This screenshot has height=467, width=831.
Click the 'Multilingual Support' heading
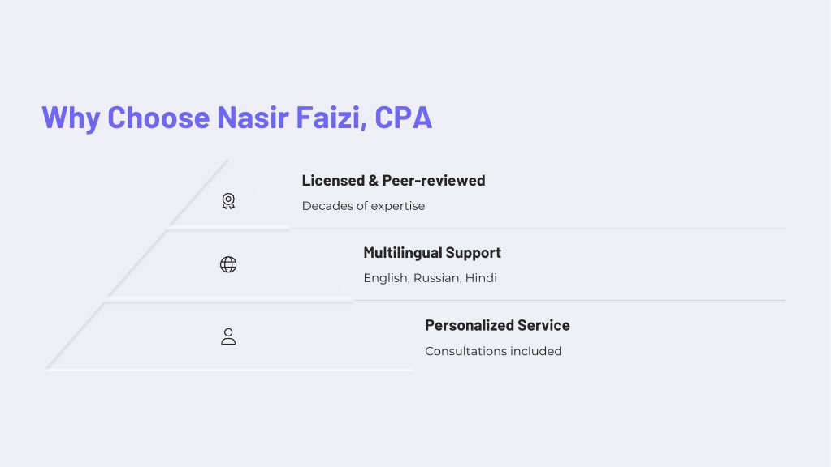pyautogui.click(x=432, y=253)
